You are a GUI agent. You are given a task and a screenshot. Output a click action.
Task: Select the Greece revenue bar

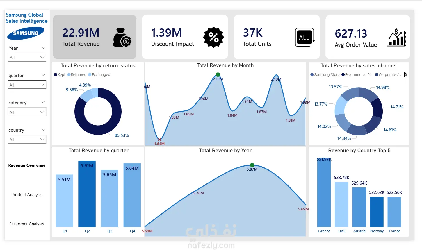point(324,192)
